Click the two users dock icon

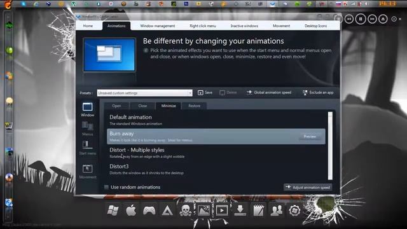pyautogui.click(x=277, y=211)
